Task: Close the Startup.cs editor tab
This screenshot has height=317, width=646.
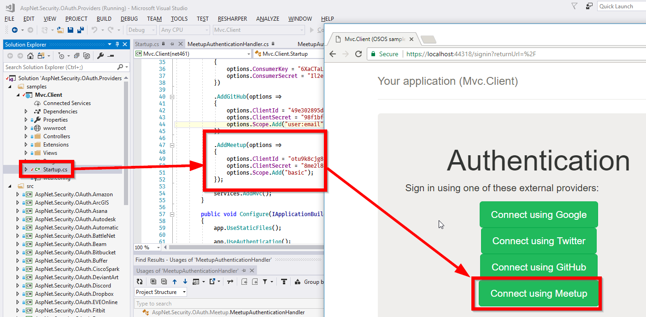Action: pos(181,44)
